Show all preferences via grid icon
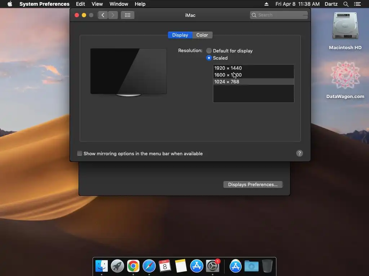This screenshot has width=369, height=276. click(x=128, y=15)
